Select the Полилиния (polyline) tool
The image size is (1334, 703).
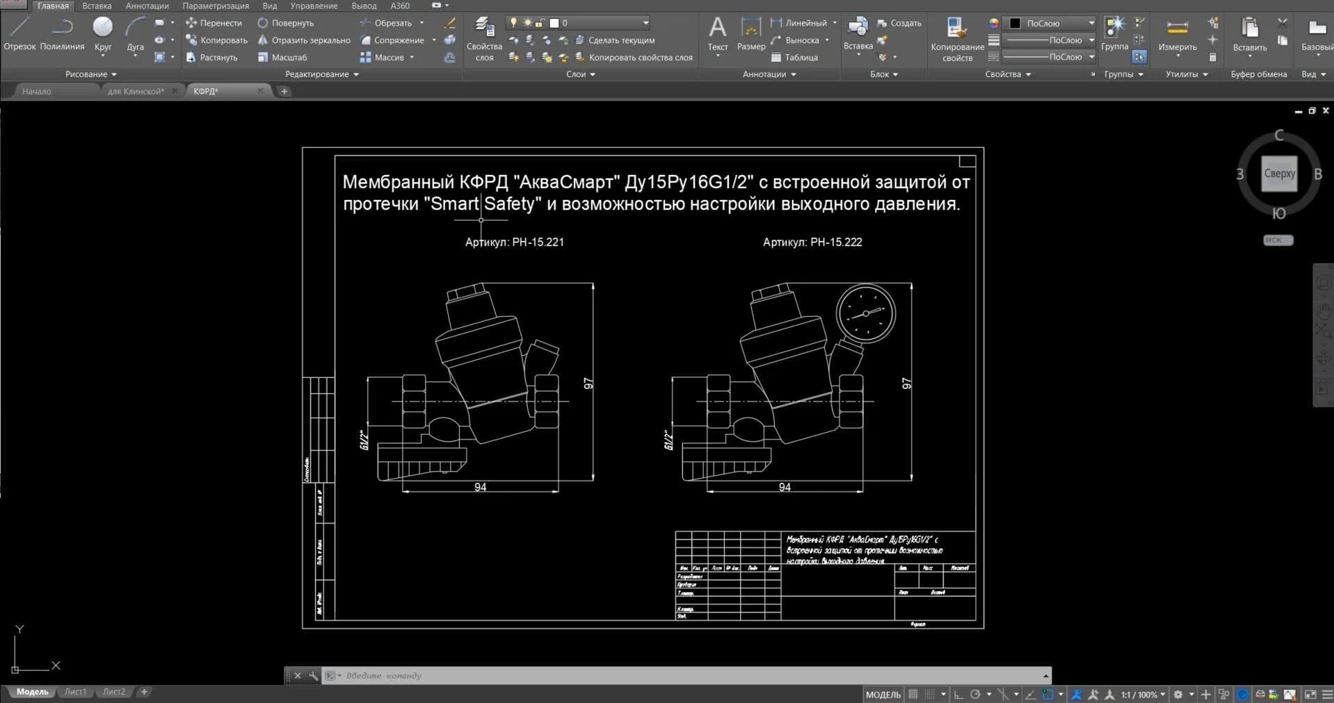click(x=62, y=35)
